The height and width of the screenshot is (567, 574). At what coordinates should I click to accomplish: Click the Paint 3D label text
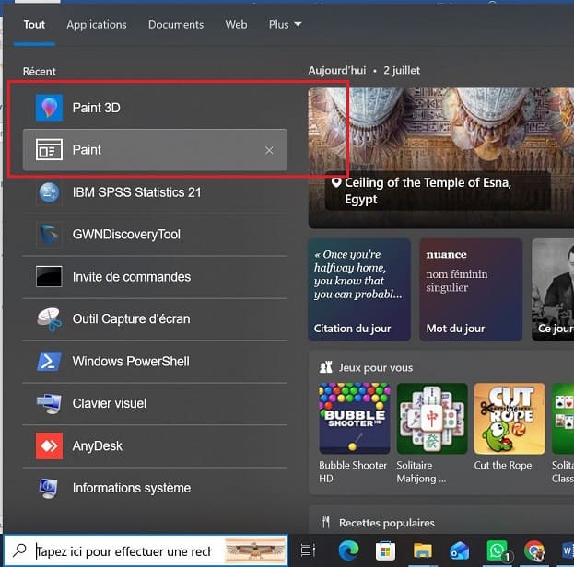pos(96,108)
